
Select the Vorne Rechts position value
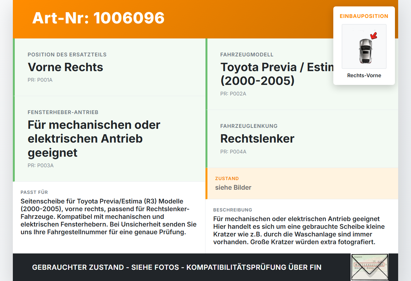coord(66,67)
